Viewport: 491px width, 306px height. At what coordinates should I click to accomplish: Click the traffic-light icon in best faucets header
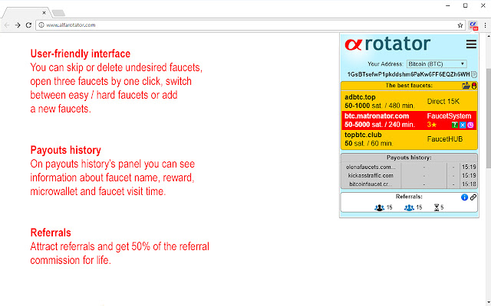coord(474,86)
